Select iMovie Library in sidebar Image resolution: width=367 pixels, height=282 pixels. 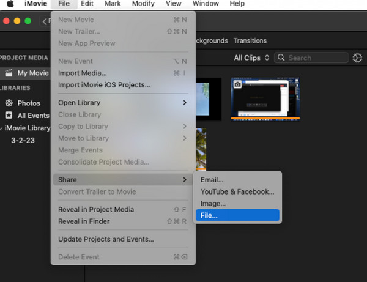click(x=27, y=128)
